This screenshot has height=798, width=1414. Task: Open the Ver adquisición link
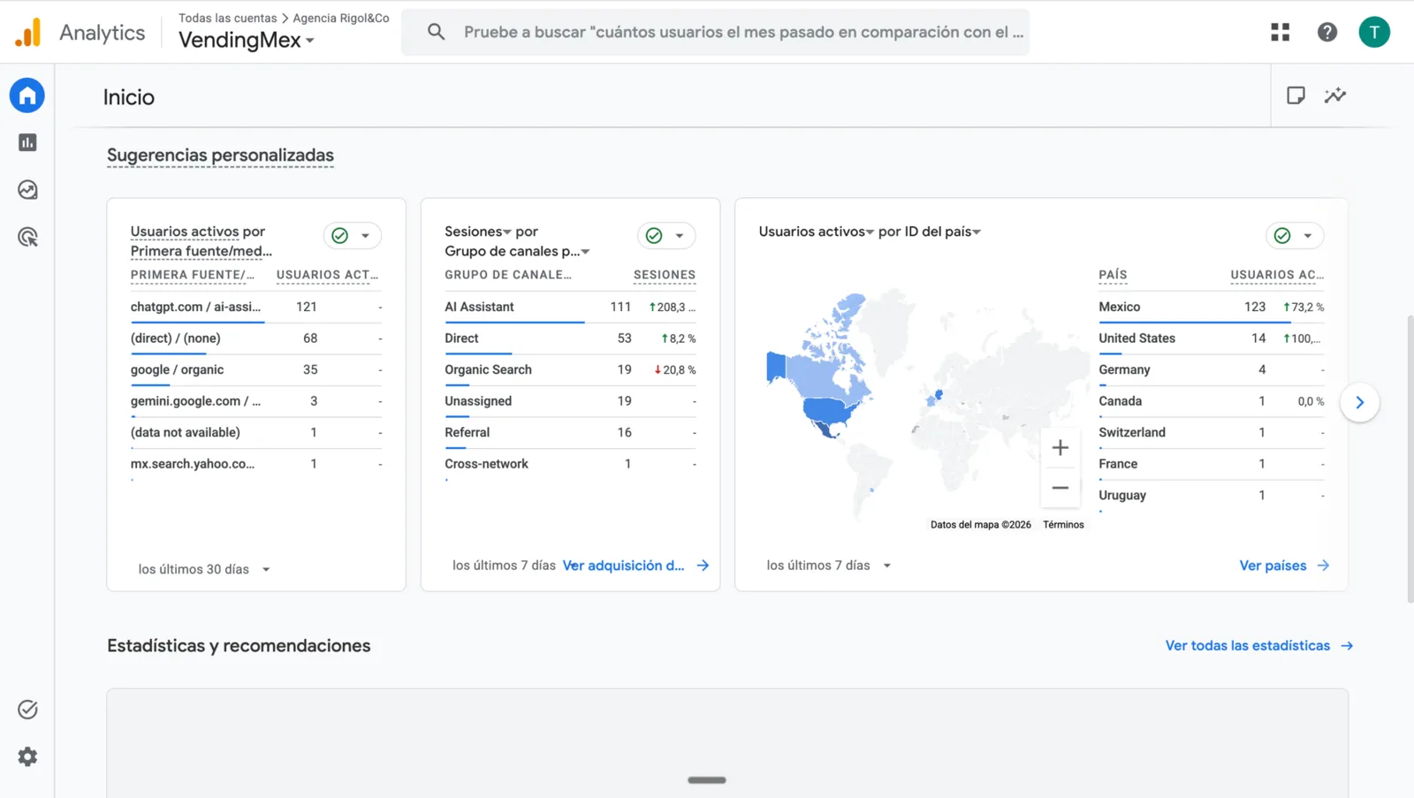click(x=624, y=566)
